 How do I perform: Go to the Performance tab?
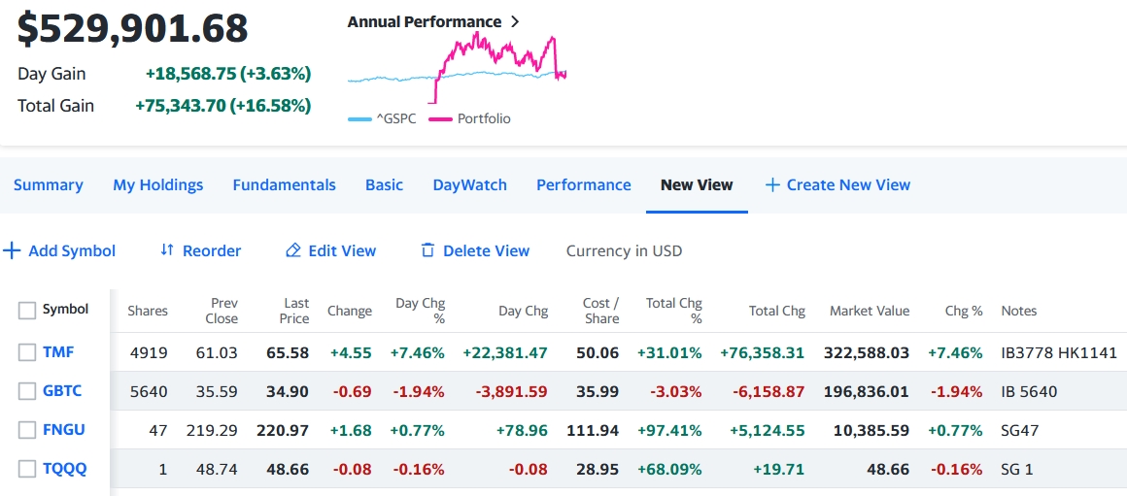pos(583,184)
